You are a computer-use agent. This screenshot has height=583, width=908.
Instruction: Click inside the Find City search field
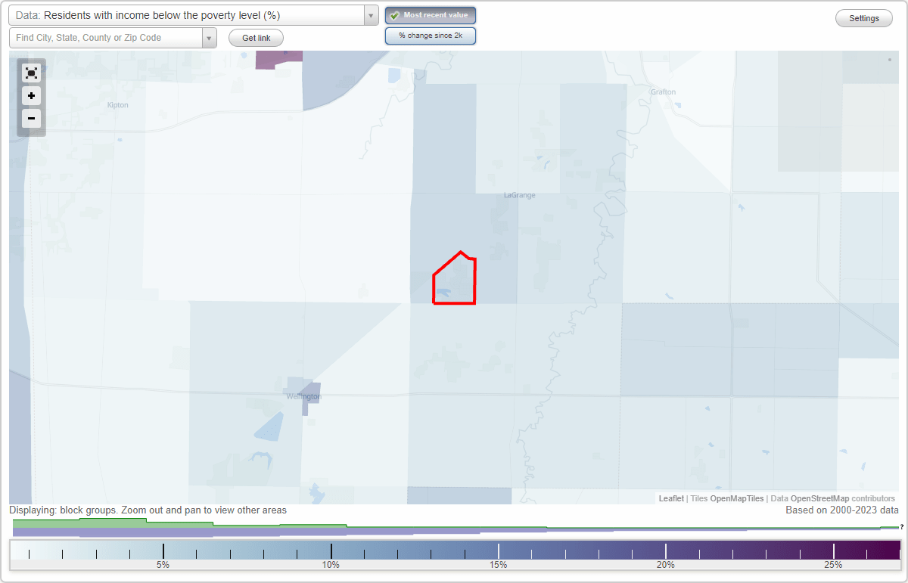click(106, 37)
